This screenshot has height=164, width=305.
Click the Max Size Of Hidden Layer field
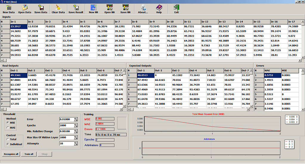(66, 137)
